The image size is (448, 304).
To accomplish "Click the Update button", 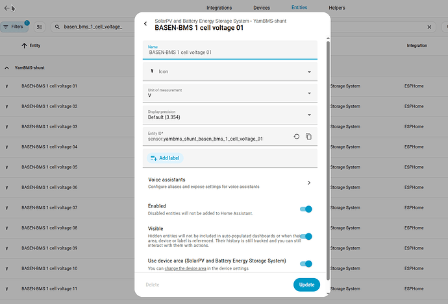I will [x=306, y=285].
